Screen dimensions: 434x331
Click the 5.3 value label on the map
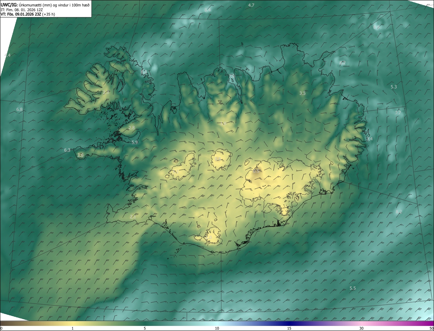(x=393, y=87)
